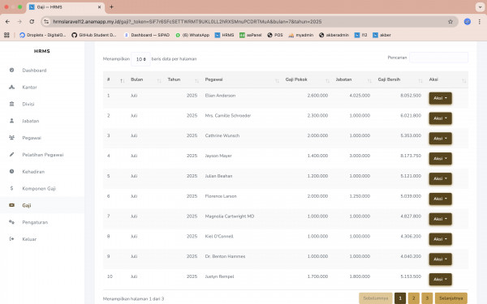Sort table by Gaji Pokok column
Image resolution: width=487 pixels, height=304 pixels.
click(307, 79)
